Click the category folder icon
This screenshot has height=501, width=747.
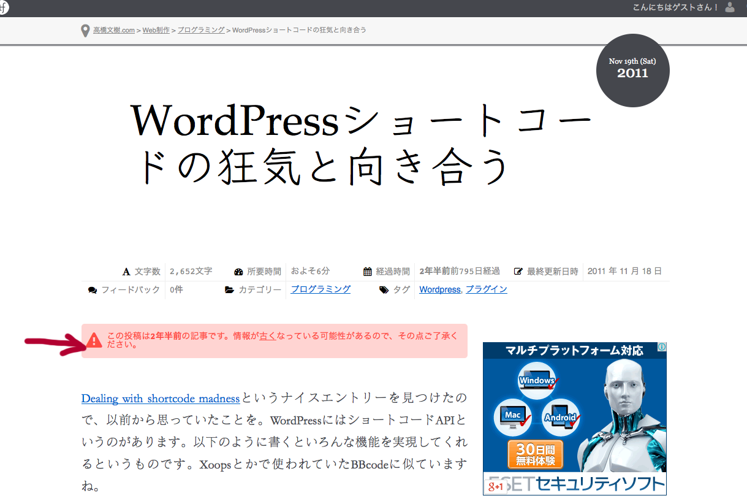229,290
